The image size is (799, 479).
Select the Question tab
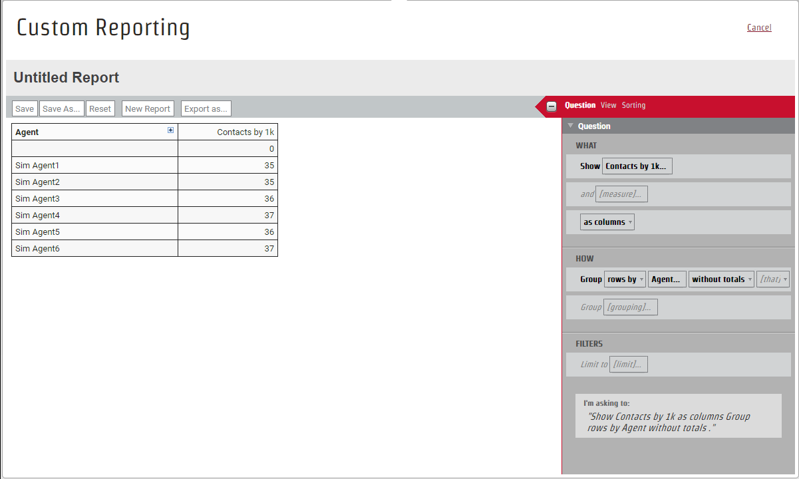(580, 105)
